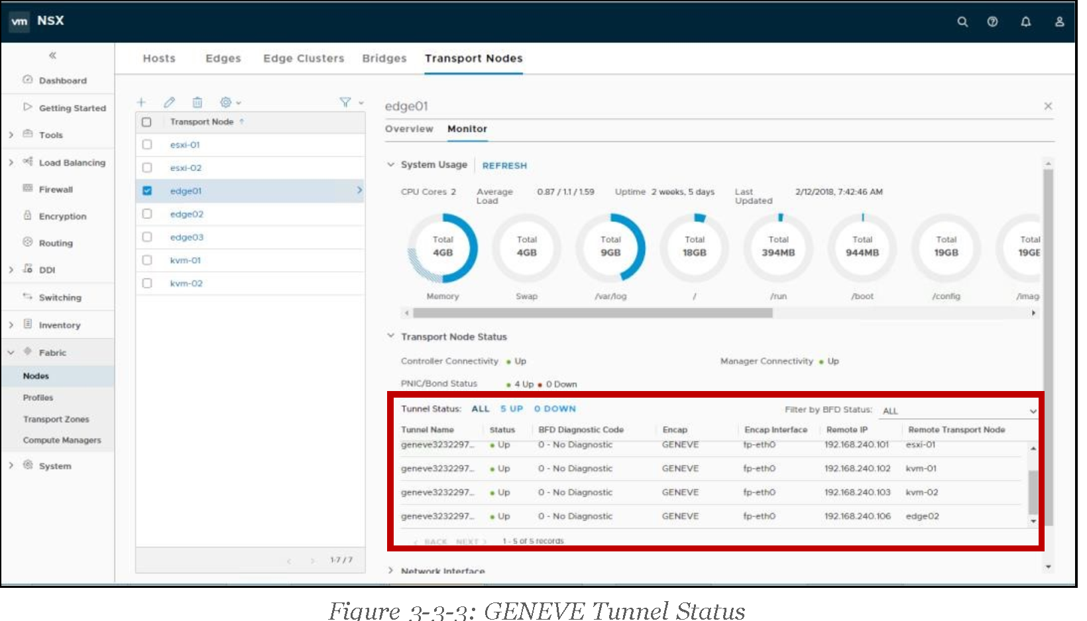The height and width of the screenshot is (621, 1087).
Task: Switch to the Edge Clusters tab
Action: point(304,58)
